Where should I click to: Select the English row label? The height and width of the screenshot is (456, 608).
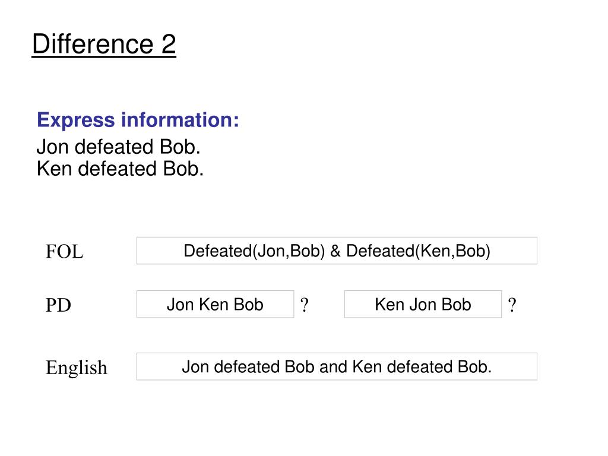tap(77, 368)
